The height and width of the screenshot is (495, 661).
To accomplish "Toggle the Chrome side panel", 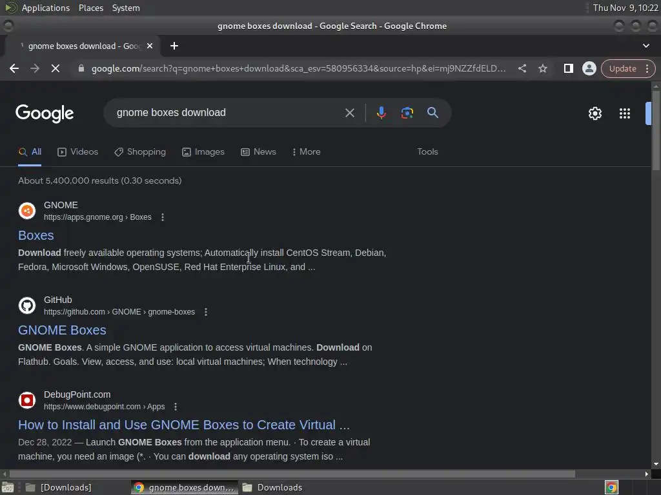I will 568,68.
